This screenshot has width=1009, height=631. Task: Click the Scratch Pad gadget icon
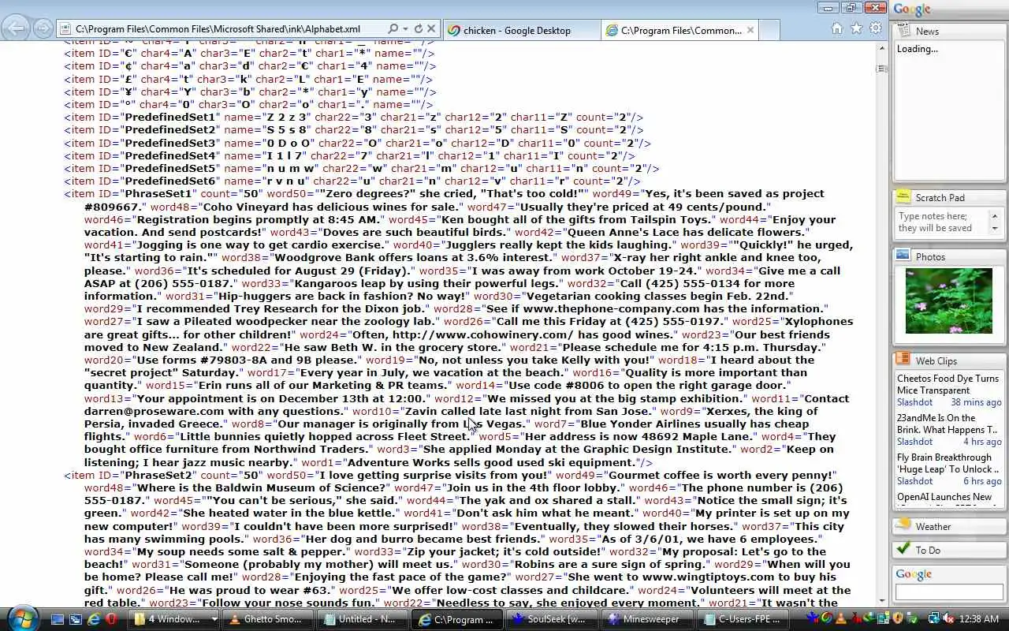tap(903, 197)
